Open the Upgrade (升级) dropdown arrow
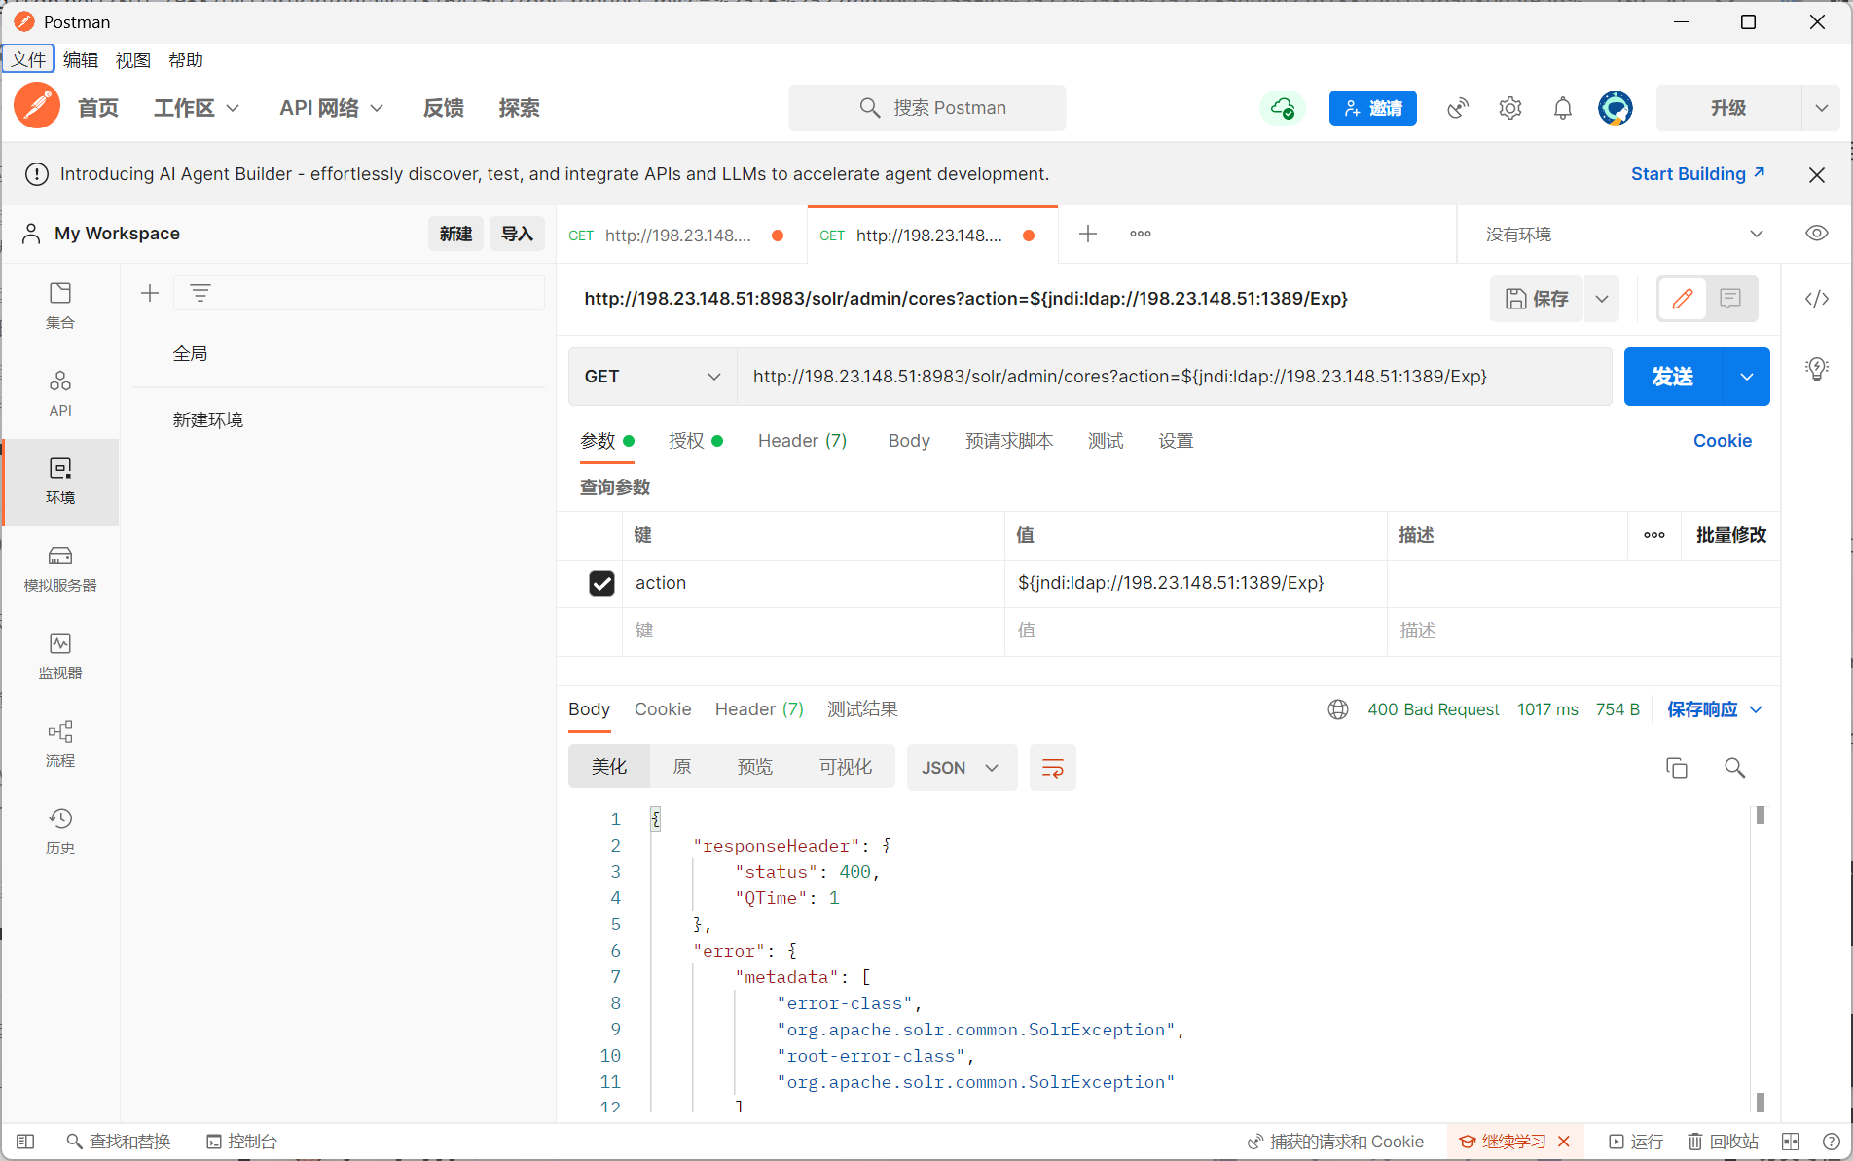Image resolution: width=1853 pixels, height=1161 pixels. [1821, 108]
